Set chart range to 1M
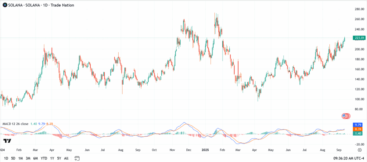 pyautogui.click(x=21, y=158)
